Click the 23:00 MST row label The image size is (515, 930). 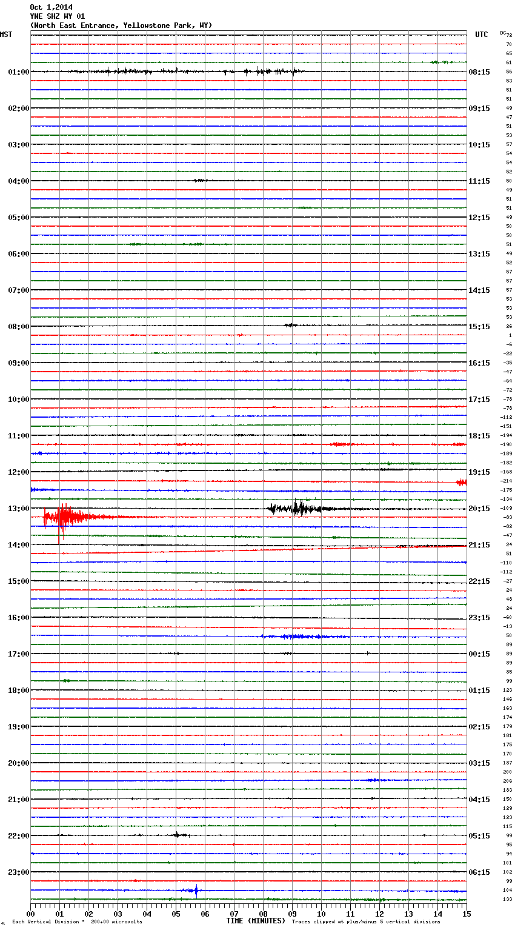[x=19, y=872]
